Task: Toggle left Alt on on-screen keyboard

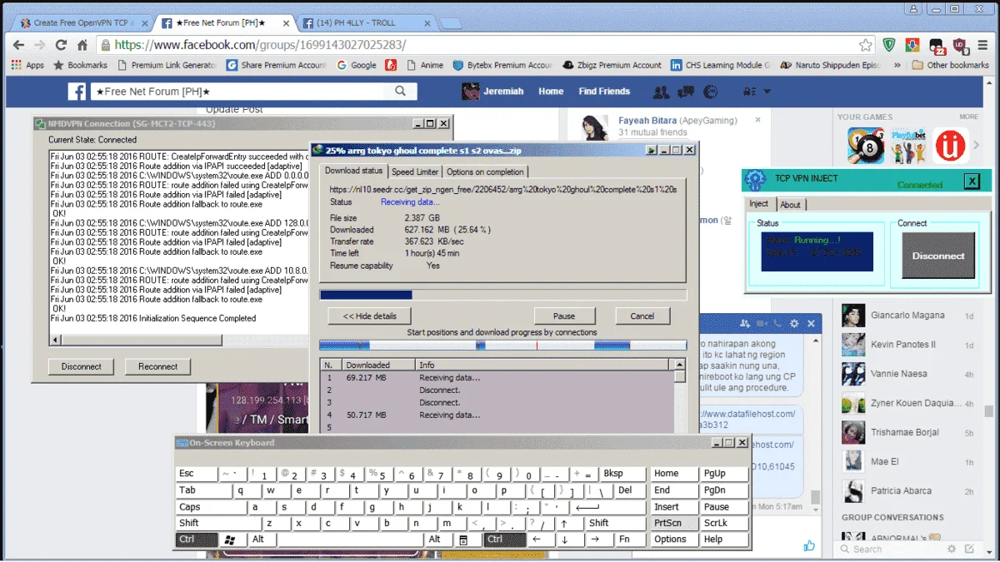Action: point(260,540)
